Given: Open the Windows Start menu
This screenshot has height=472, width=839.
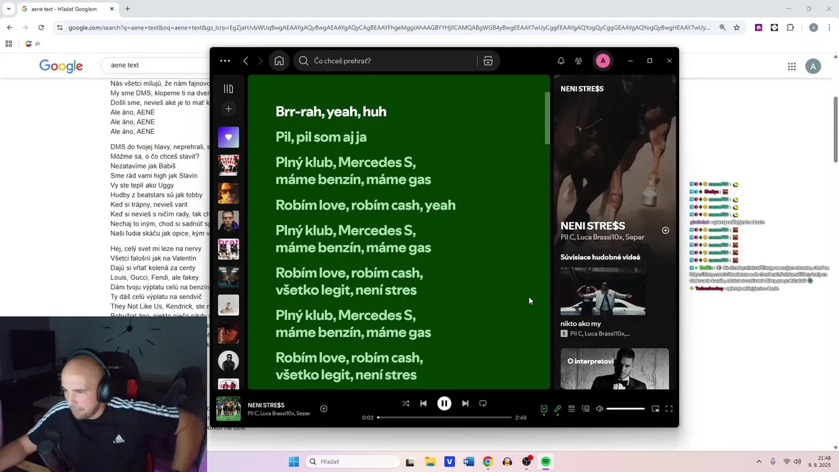Looking at the screenshot, I should coord(294,462).
